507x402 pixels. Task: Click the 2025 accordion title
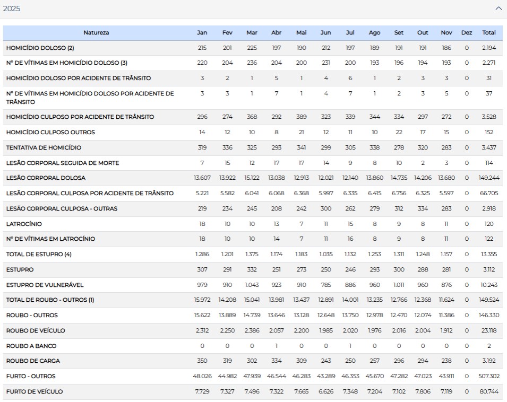click(12, 8)
